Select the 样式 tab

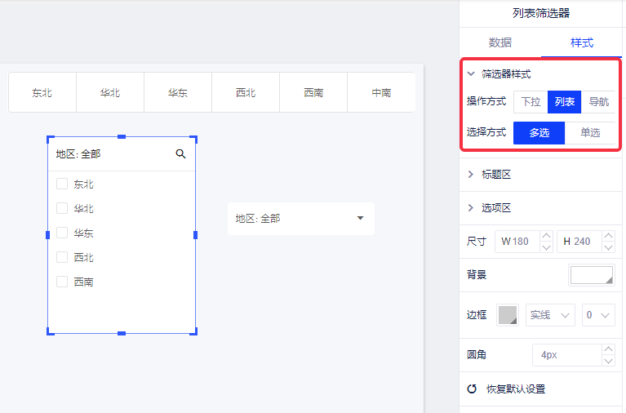582,42
